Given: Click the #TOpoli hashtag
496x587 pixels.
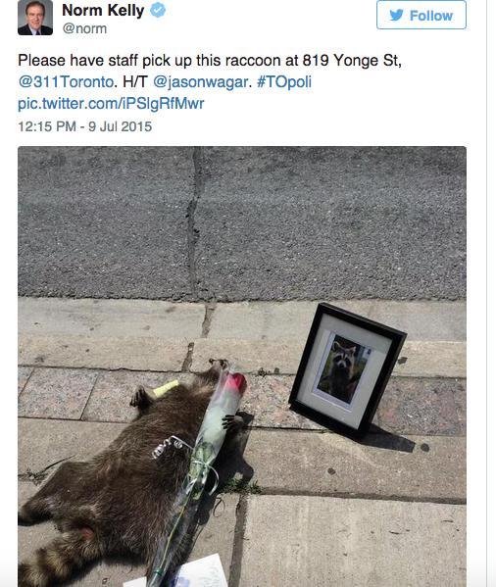Looking at the screenshot, I should point(283,82).
